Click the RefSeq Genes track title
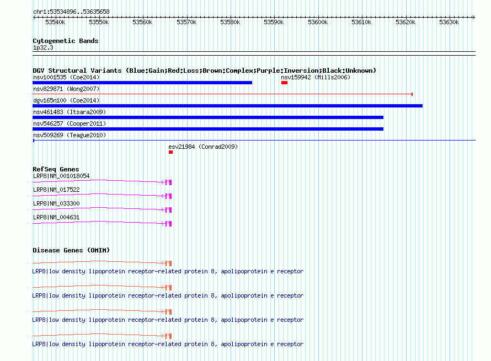Screen dimensions: 491x361 coord(56,169)
